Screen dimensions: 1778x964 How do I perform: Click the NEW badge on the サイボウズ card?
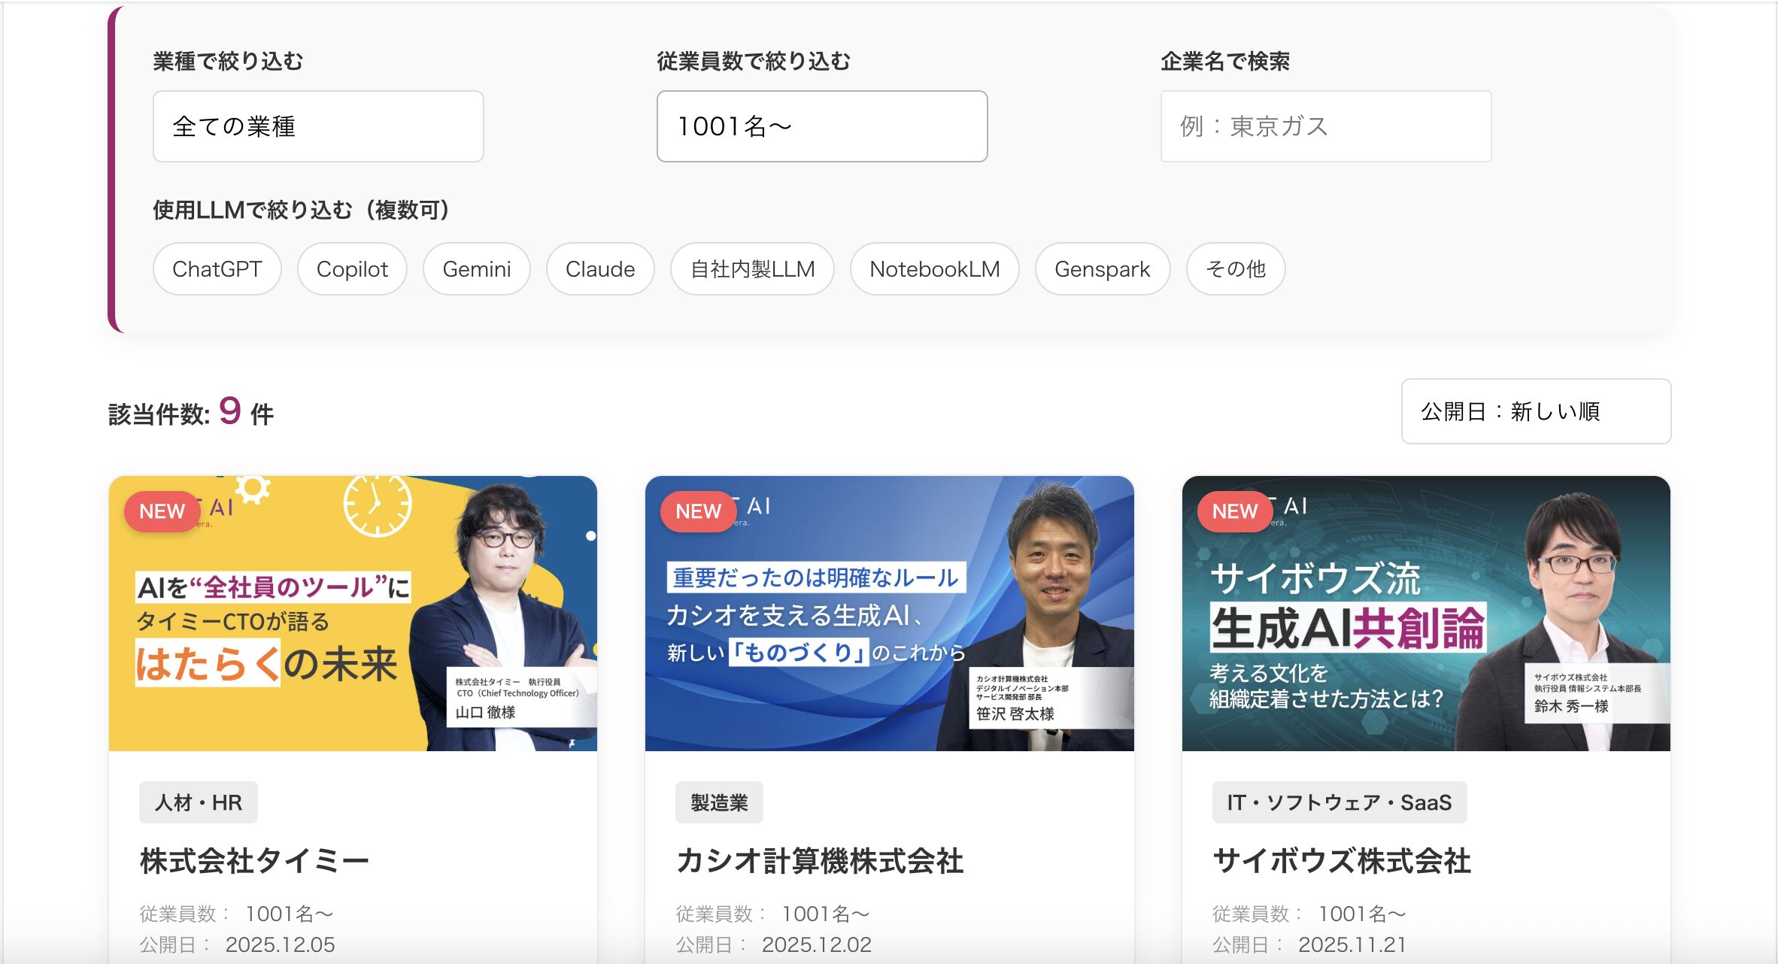tap(1234, 511)
